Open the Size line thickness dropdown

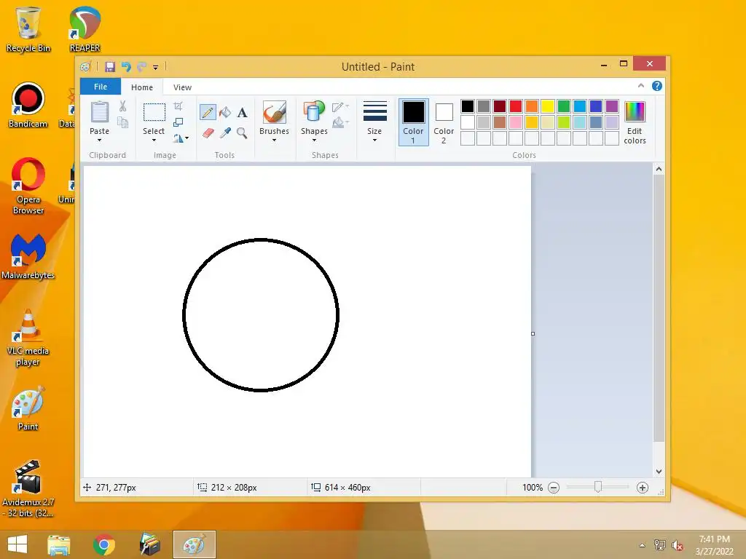click(x=374, y=140)
